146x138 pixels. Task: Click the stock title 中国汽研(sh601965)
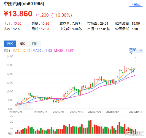click(x=24, y=4)
